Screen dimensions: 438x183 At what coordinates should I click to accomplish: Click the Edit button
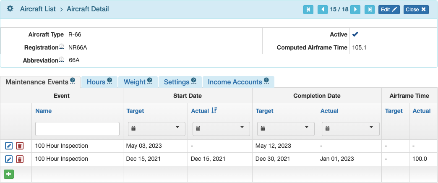[x=389, y=10]
